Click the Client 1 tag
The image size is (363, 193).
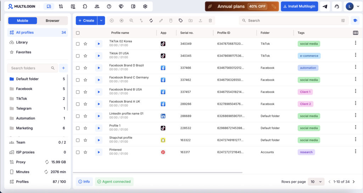pyautogui.click(x=305, y=92)
